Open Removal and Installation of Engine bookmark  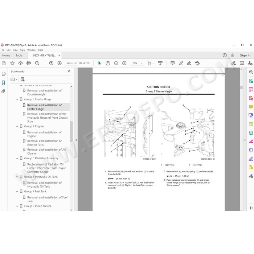[x=44, y=134]
